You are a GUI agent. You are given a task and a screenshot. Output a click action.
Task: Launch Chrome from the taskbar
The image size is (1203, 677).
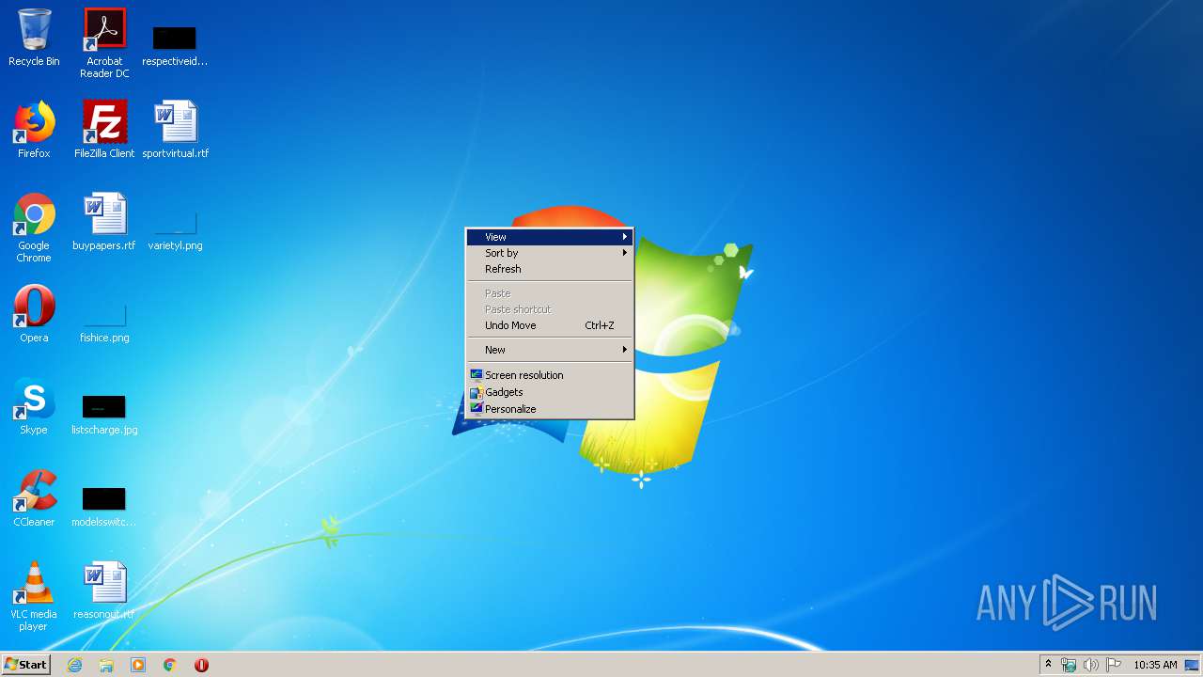(170, 665)
